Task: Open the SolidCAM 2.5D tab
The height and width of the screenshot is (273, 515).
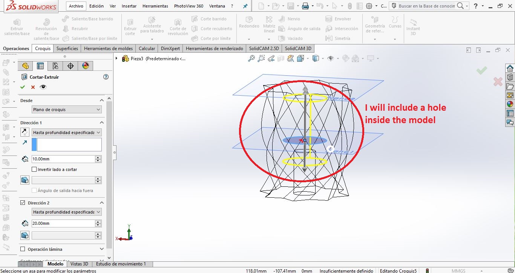Action: [x=264, y=49]
